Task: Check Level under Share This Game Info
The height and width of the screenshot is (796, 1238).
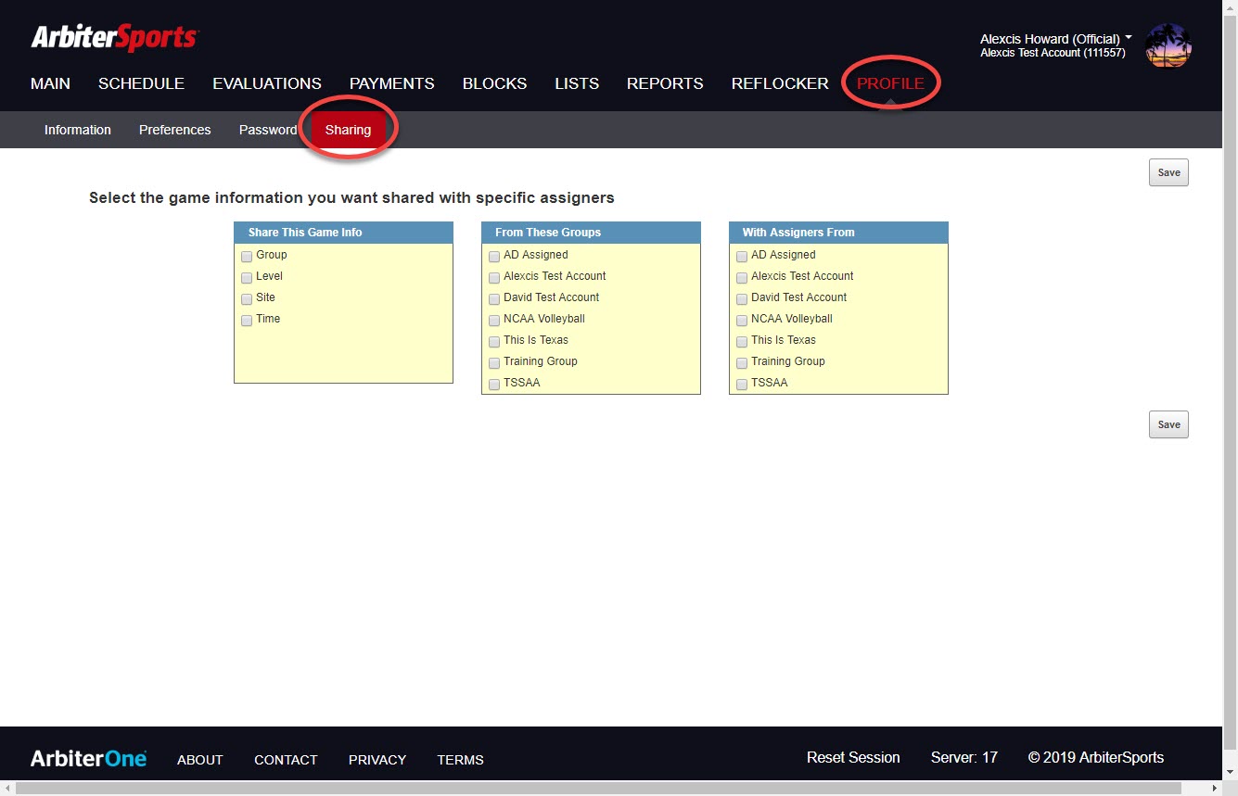Action: point(247,278)
